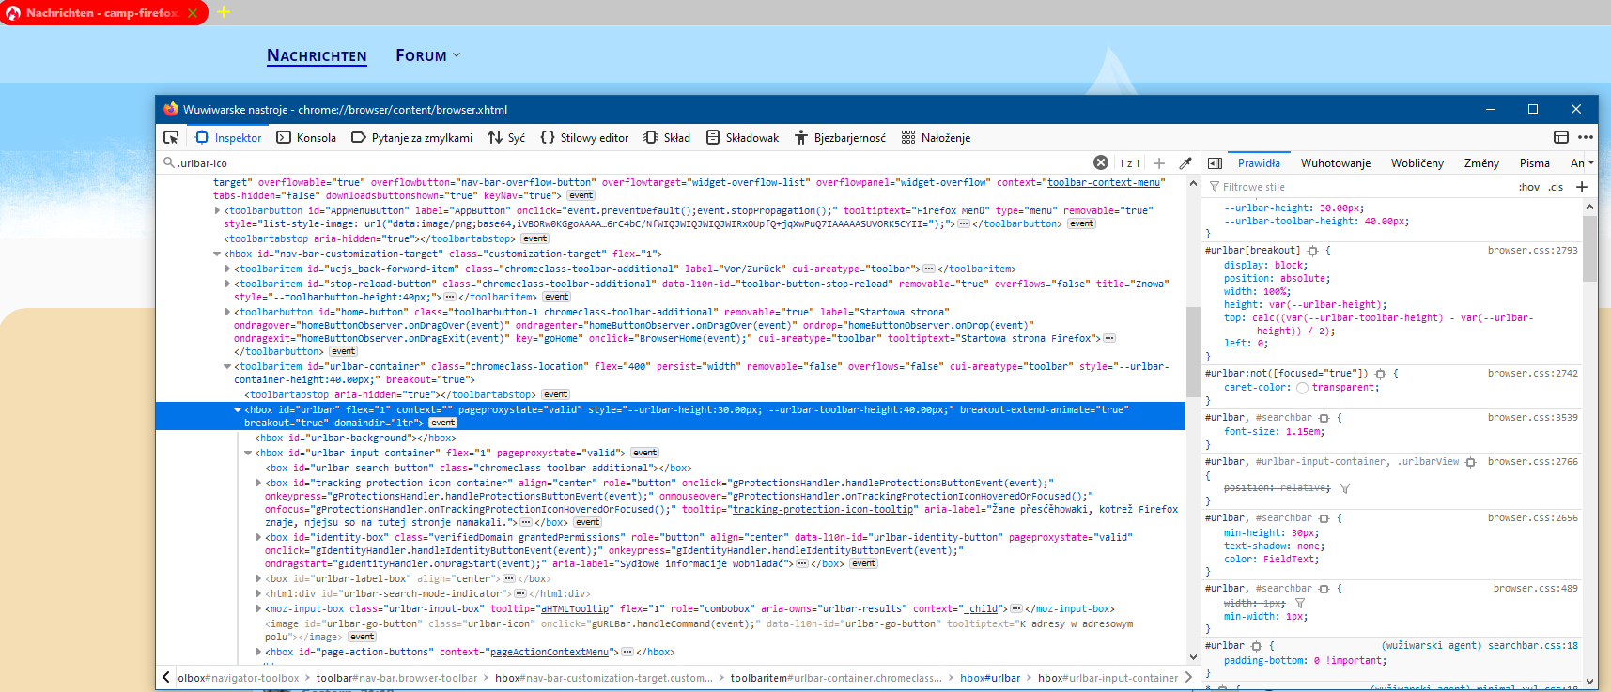Open overflow list of sidebar tabs
Viewport: 1611px width, 692px height.
pyautogui.click(x=1590, y=163)
